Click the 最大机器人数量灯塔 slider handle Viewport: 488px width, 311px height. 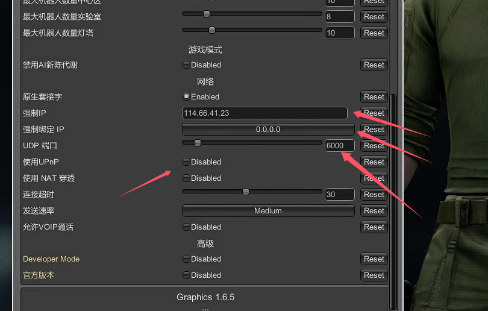click(212, 30)
